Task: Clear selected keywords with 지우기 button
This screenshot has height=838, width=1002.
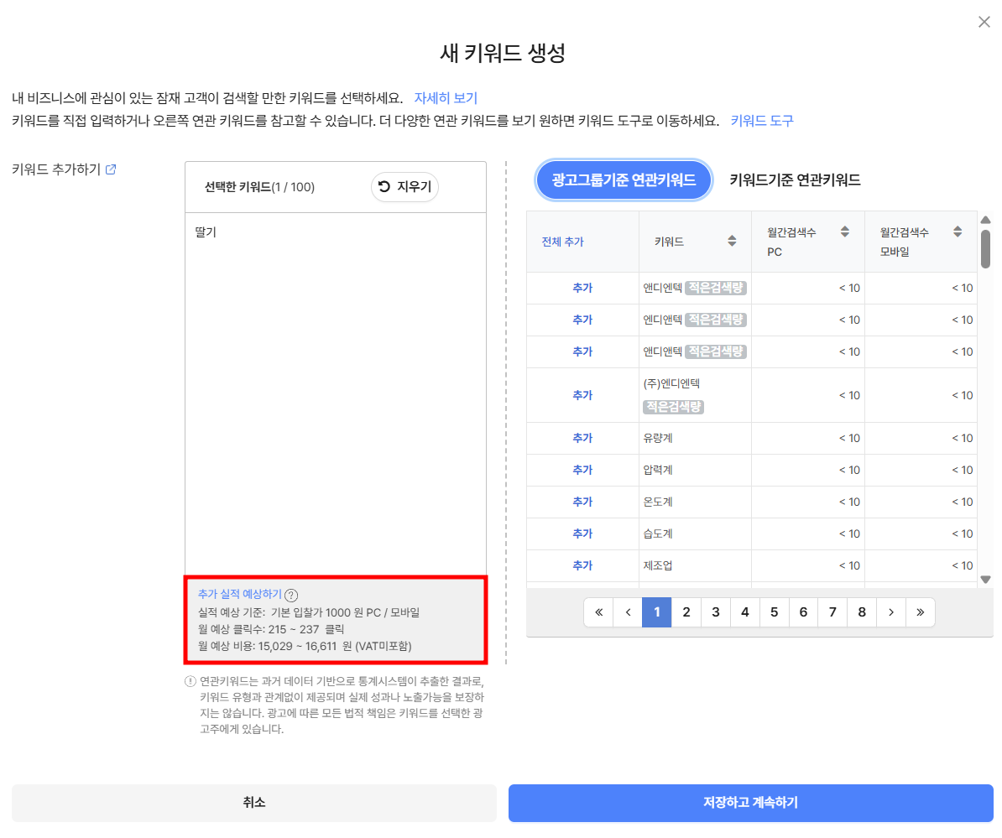Action: [405, 186]
